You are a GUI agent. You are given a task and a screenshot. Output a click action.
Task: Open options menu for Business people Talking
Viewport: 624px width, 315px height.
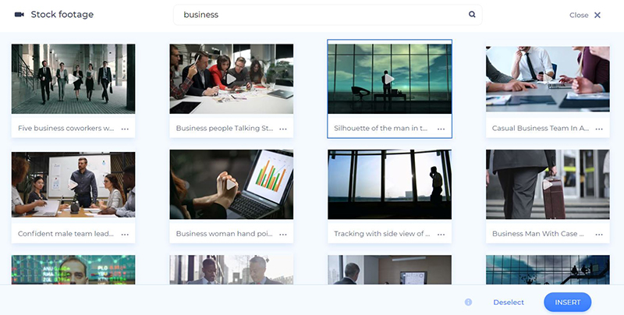pyautogui.click(x=283, y=129)
